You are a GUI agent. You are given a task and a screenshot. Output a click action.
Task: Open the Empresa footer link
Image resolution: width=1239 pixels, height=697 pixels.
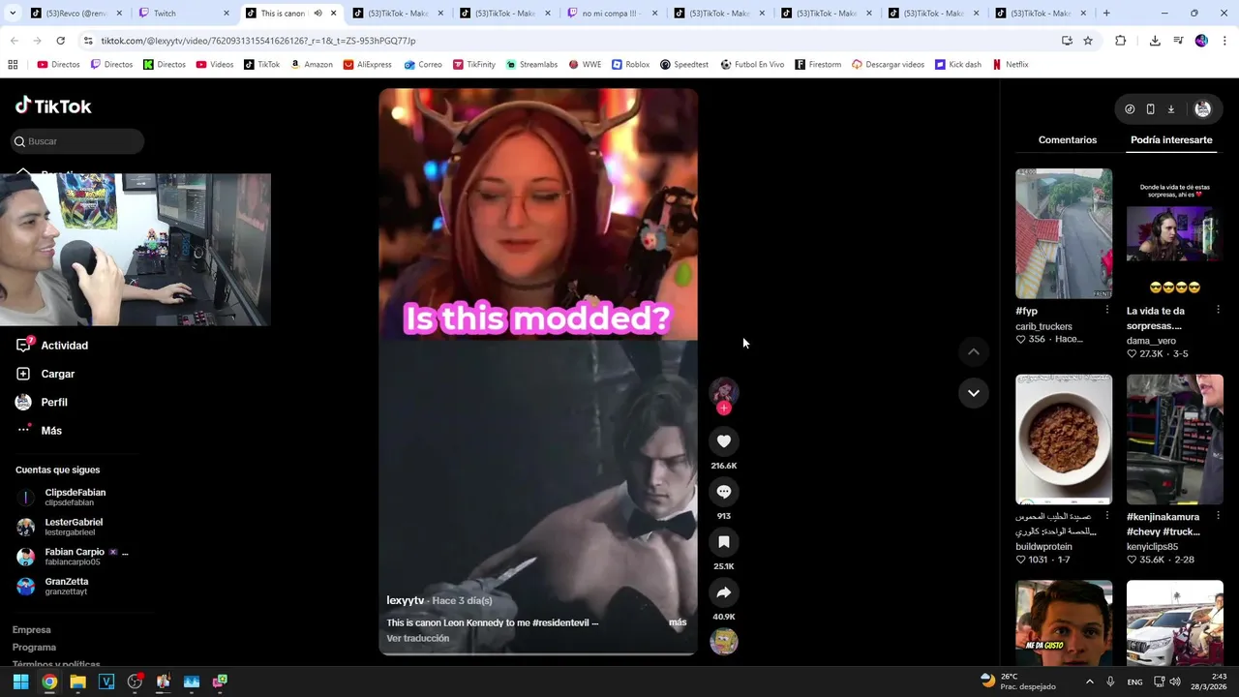pos(31,630)
